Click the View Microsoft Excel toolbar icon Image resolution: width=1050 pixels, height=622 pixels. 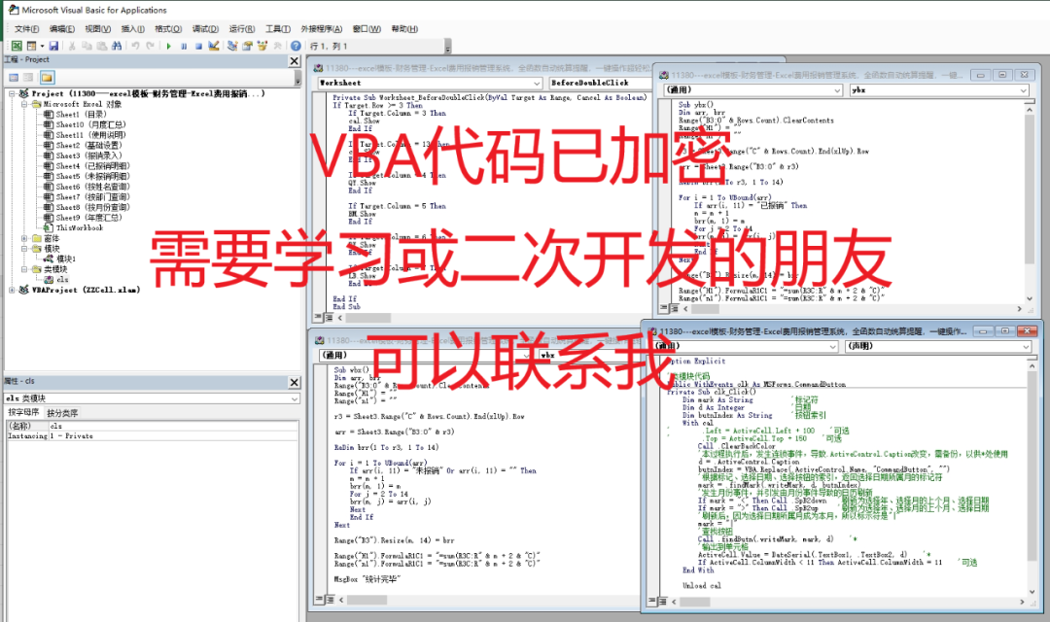coord(17,47)
